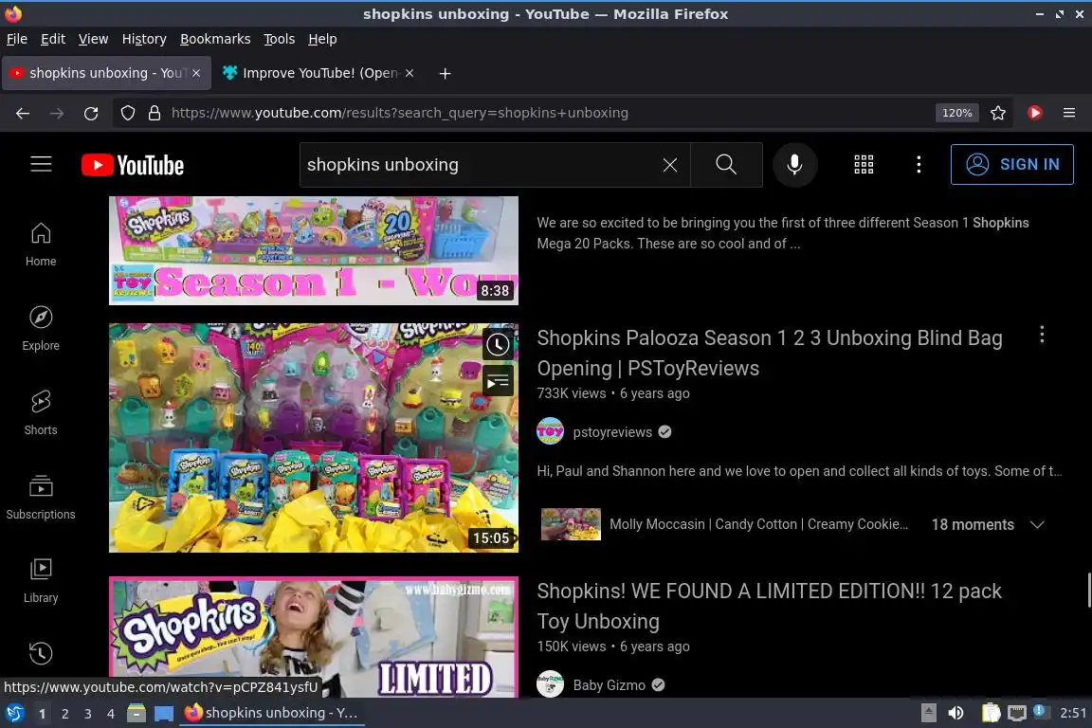Viewport: 1092px width, 728px height.
Task: Open the History menu
Action: coord(144,39)
